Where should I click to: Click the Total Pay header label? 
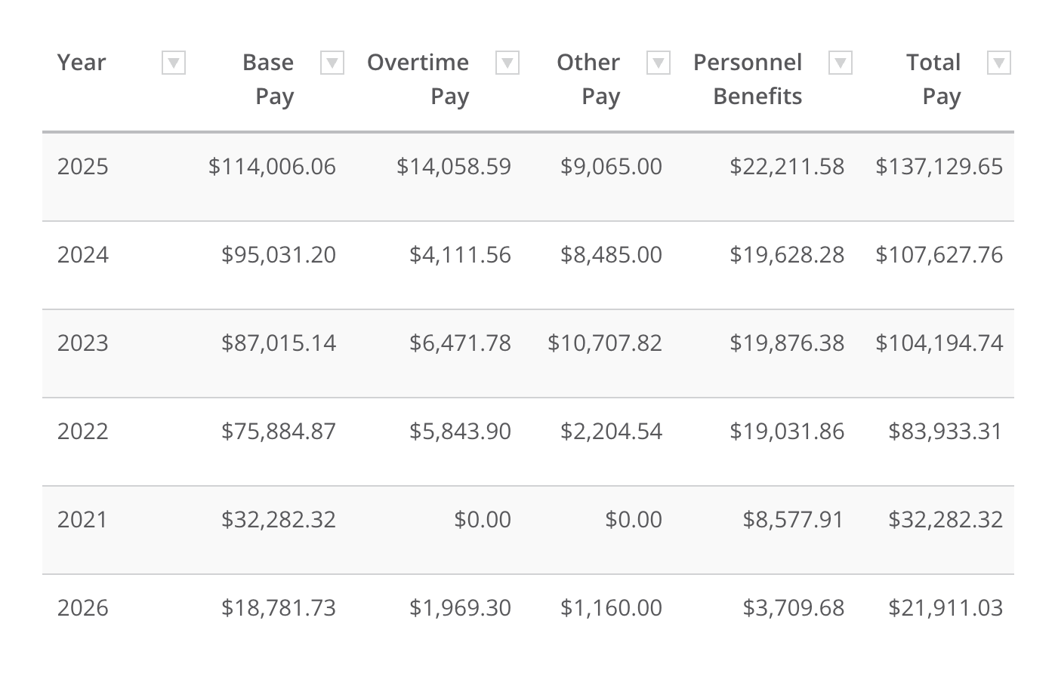pyautogui.click(x=934, y=78)
